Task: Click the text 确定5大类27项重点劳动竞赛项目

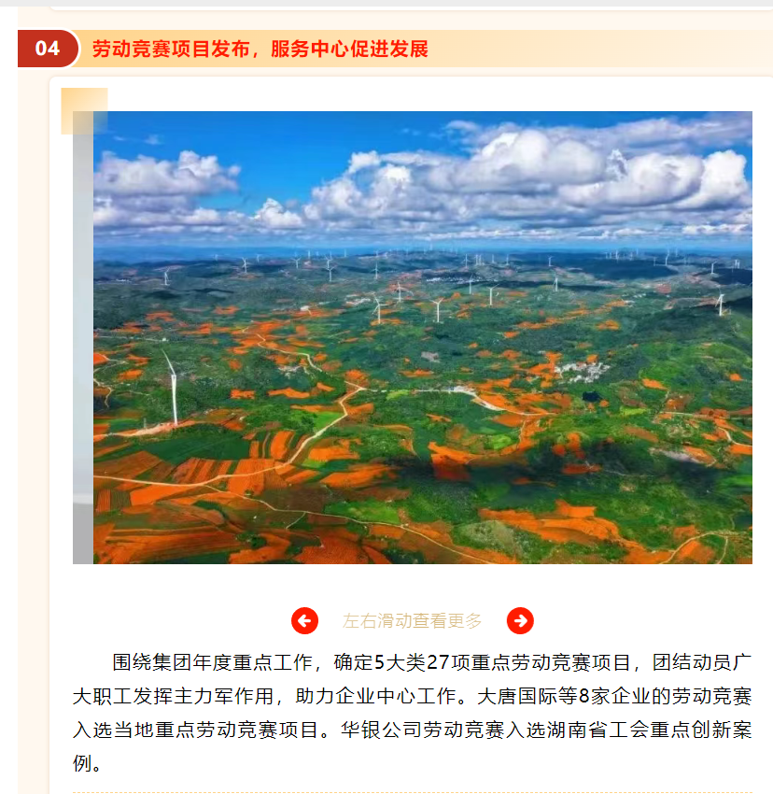Action: pos(482,662)
